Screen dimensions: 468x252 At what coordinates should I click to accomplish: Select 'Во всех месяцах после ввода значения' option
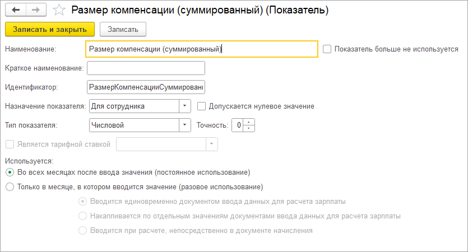10,172
